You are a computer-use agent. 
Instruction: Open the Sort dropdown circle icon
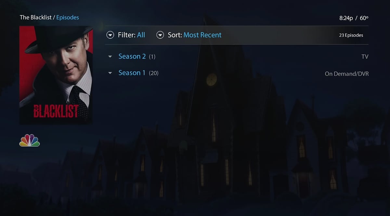[160, 35]
